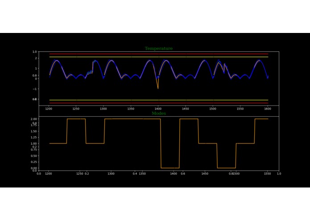The height and width of the screenshot is (220, 310).
Task: Click the 2.00 y-axis label on Modes
Action: pyautogui.click(x=34, y=119)
